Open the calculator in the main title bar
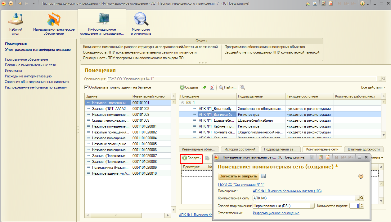 [x=323, y=3]
